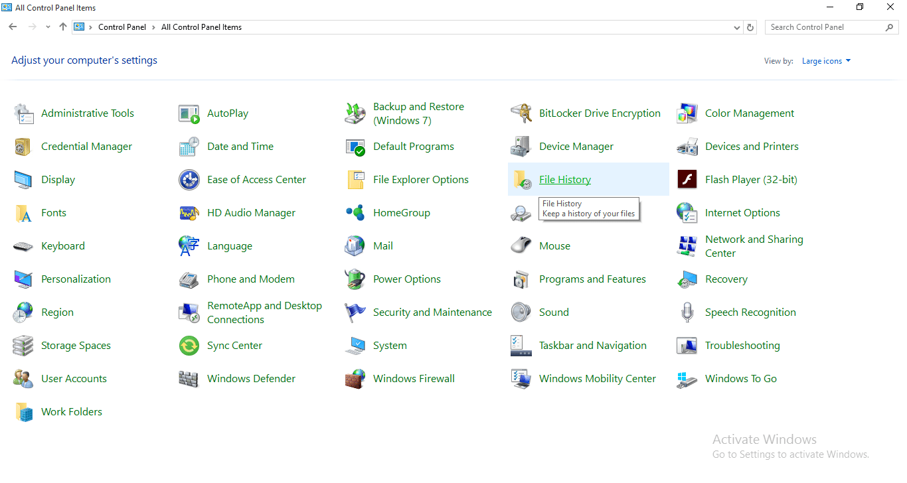
Task: Open the Mail link
Action: tap(383, 246)
